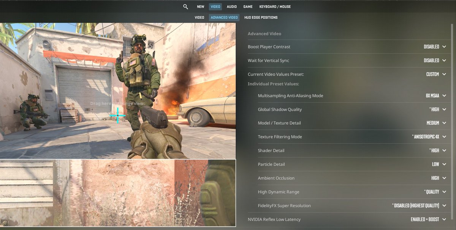Image resolution: width=456 pixels, height=230 pixels.
Task: Click the Boost Player Contrast label
Action: pos(269,47)
